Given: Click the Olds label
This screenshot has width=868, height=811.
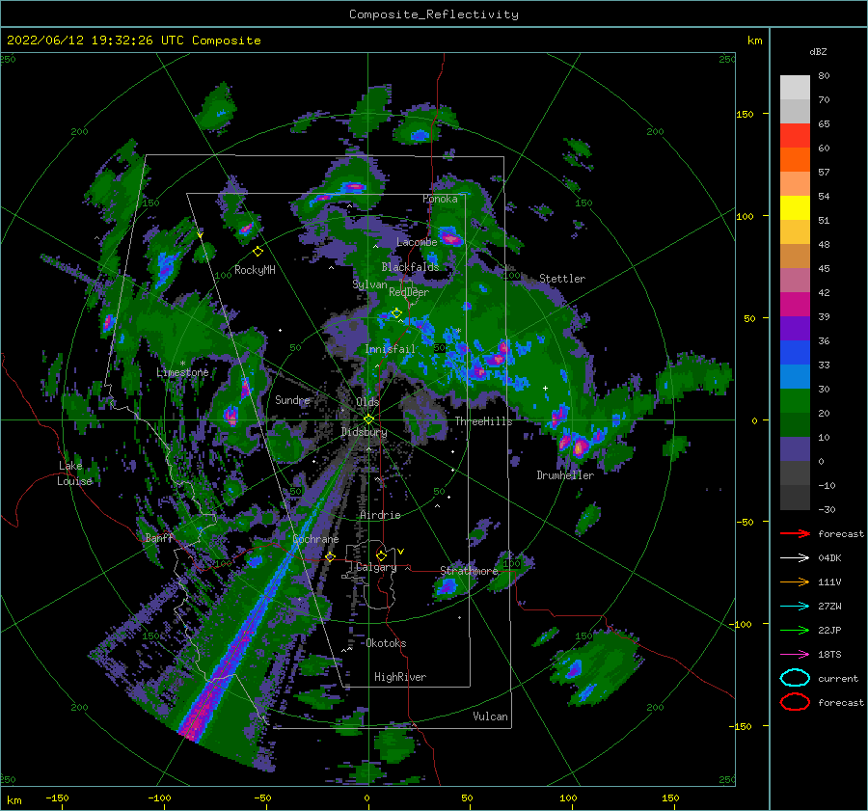Looking at the screenshot, I should click(367, 402).
